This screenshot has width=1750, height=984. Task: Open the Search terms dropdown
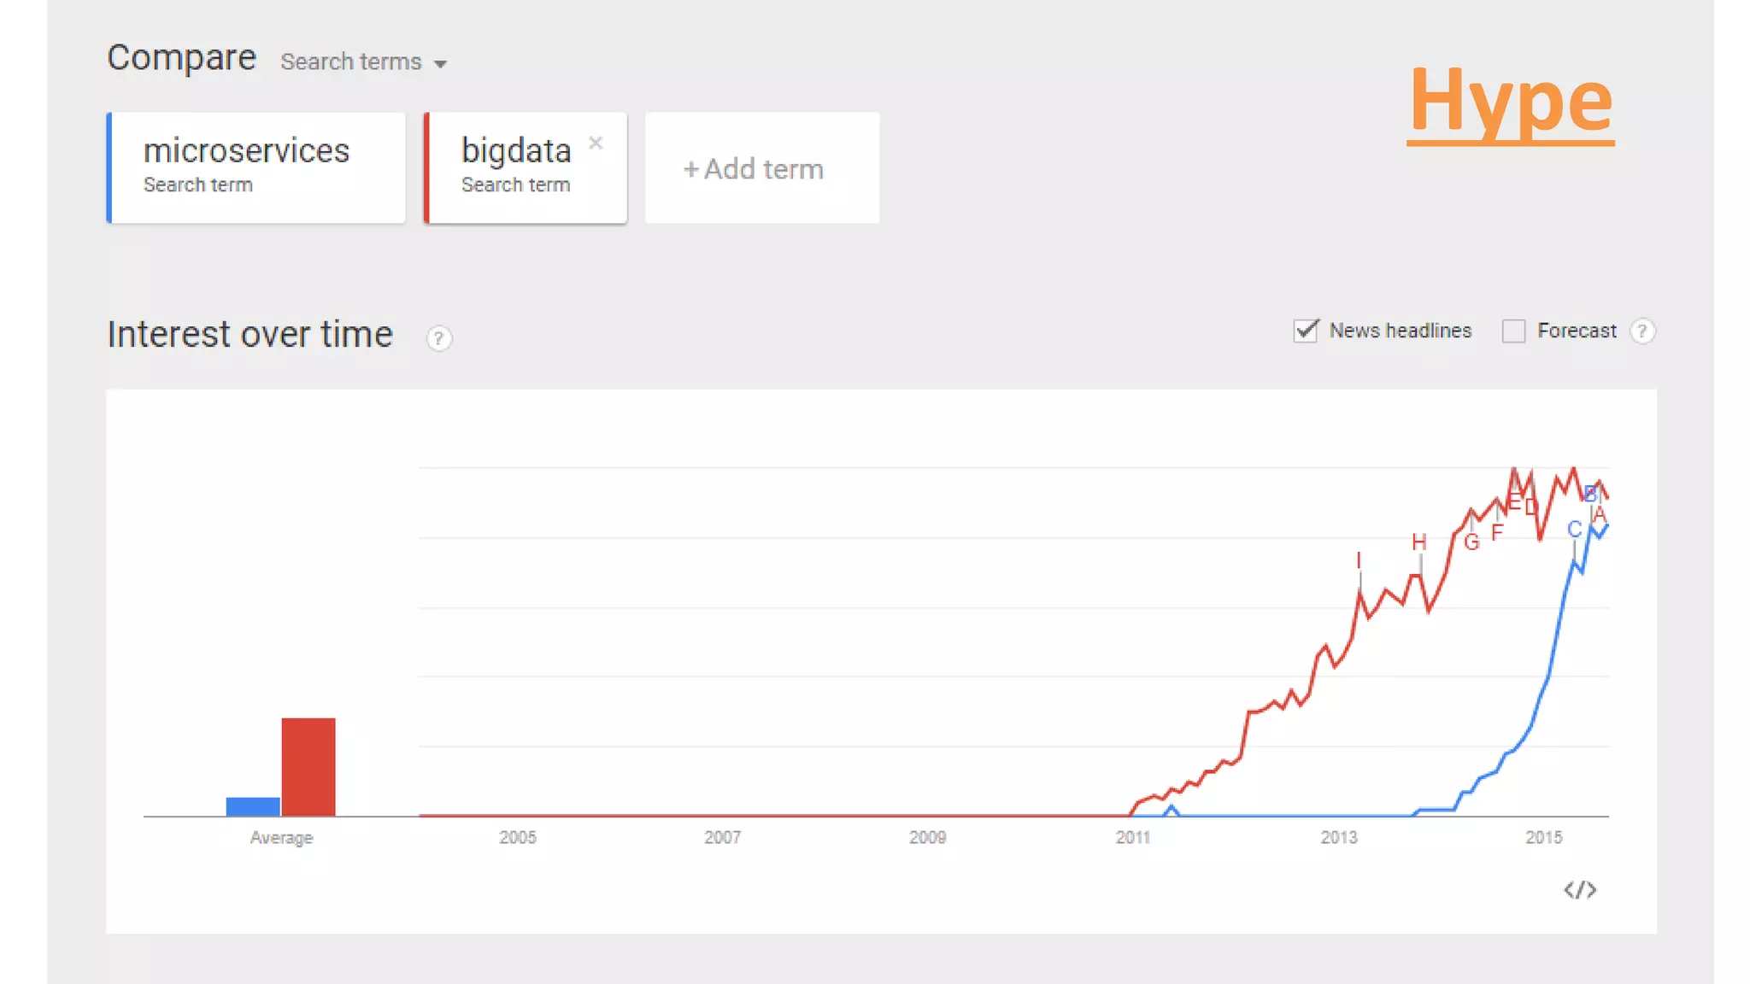[x=351, y=62]
